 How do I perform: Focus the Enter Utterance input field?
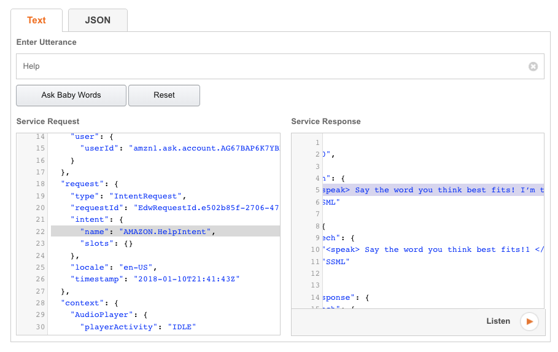click(x=270, y=66)
